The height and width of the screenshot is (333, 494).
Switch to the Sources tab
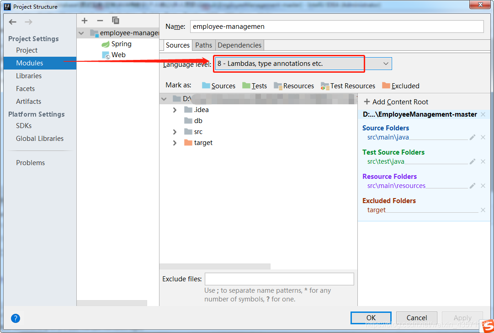(x=178, y=45)
